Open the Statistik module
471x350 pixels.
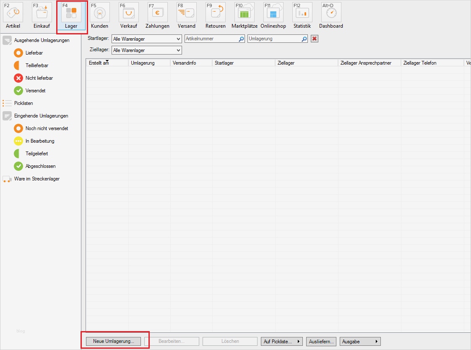302,15
